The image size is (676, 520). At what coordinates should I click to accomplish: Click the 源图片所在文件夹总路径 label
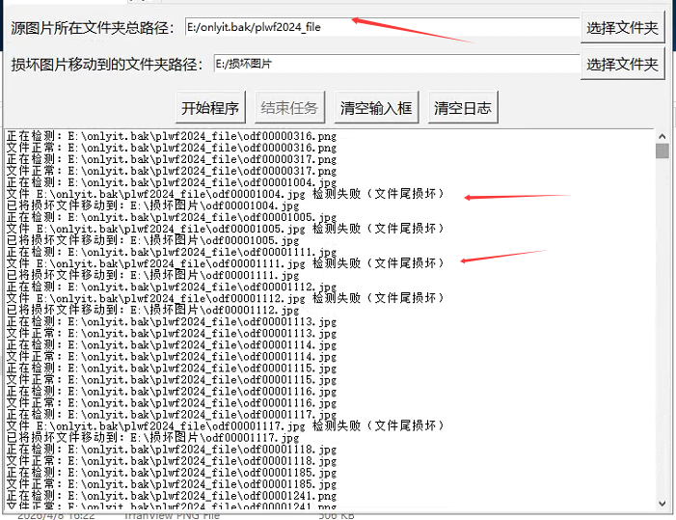pos(94,28)
